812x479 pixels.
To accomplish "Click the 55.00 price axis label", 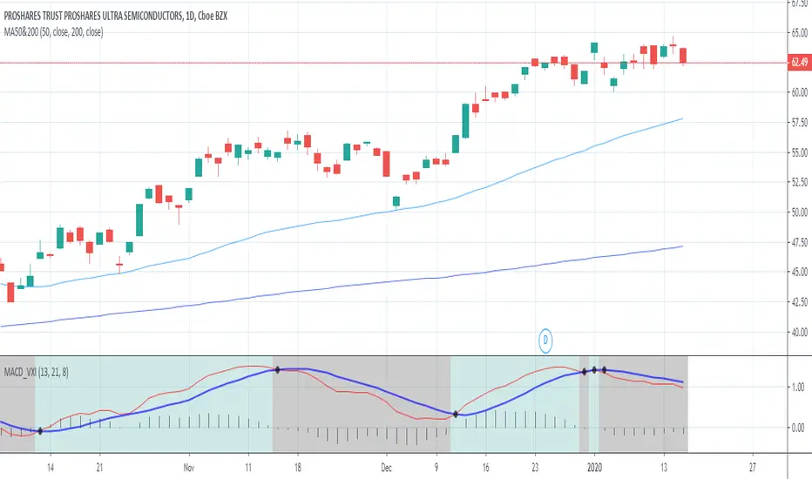I will [x=799, y=152].
